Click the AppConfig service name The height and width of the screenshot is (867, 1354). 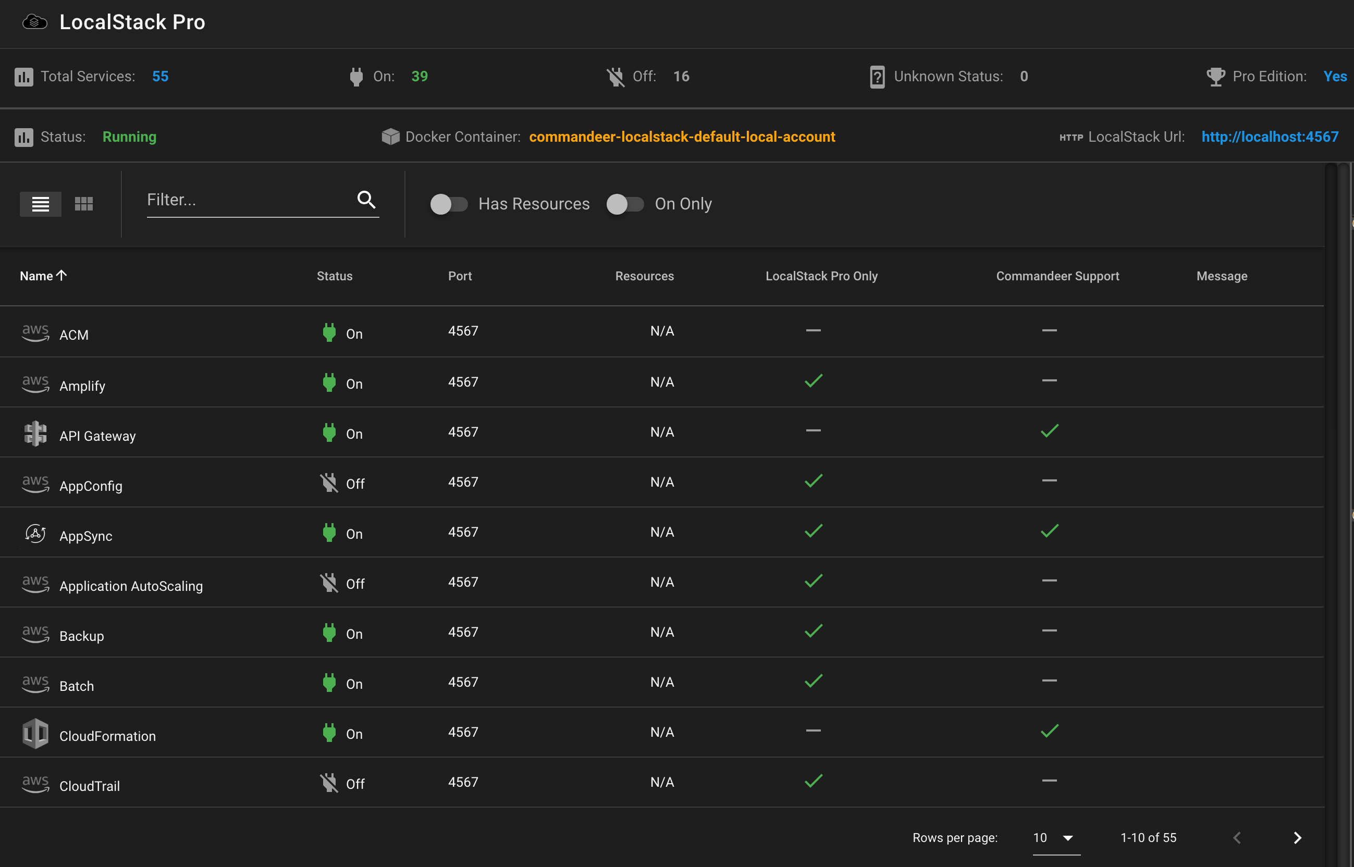[x=91, y=486]
